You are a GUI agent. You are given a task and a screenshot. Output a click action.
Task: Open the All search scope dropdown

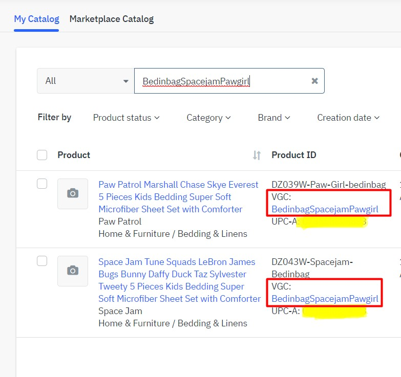click(86, 81)
